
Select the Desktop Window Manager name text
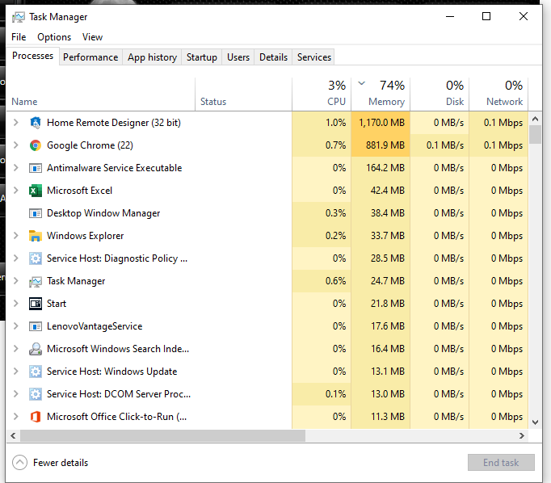click(103, 213)
